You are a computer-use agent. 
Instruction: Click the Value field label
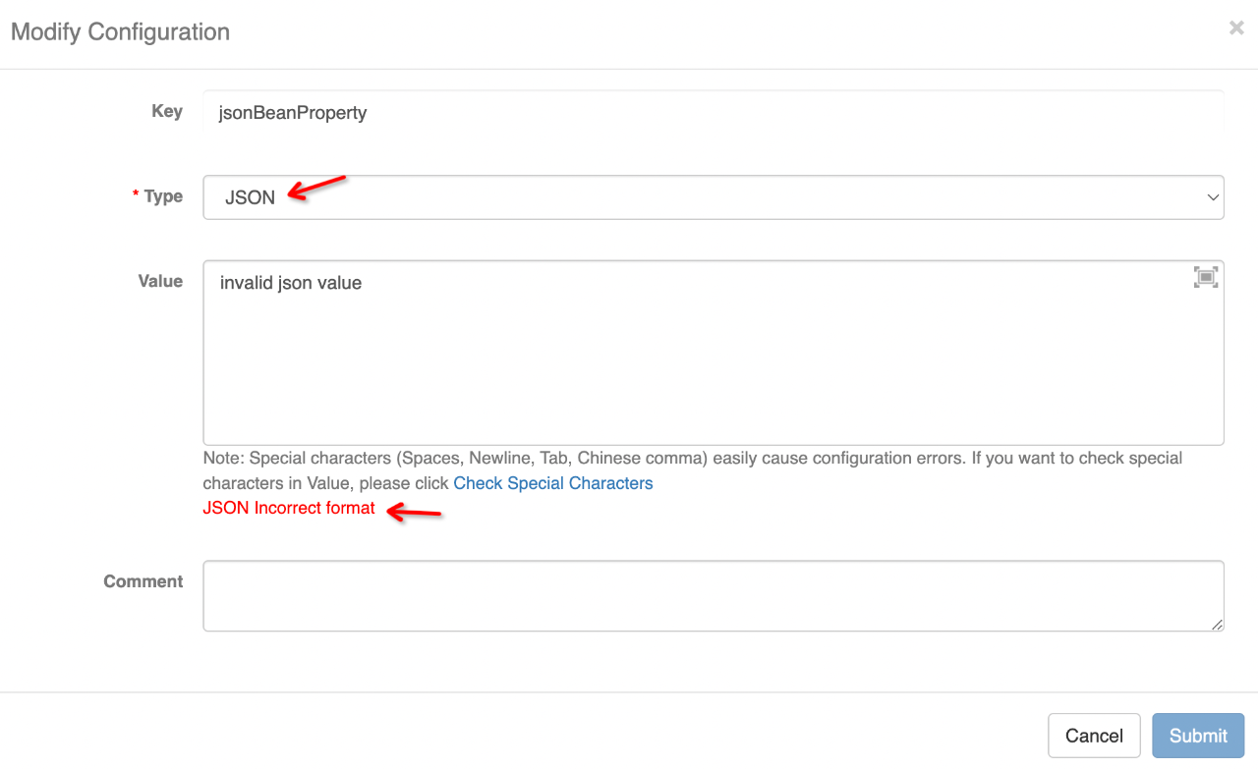click(160, 281)
